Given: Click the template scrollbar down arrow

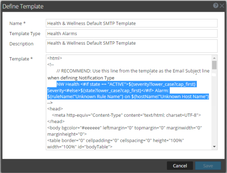Looking at the screenshot, I should [x=214, y=146].
